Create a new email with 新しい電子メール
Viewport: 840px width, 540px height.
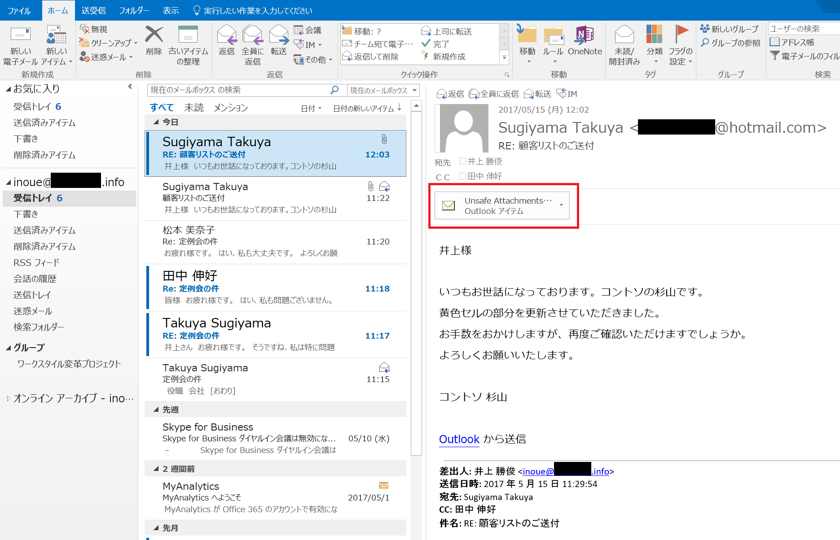[21, 45]
